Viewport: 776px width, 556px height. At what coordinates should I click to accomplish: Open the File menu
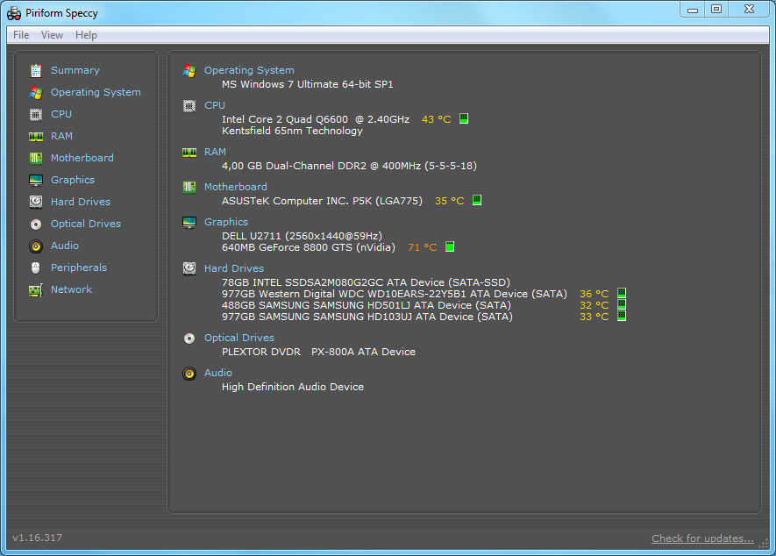(21, 35)
